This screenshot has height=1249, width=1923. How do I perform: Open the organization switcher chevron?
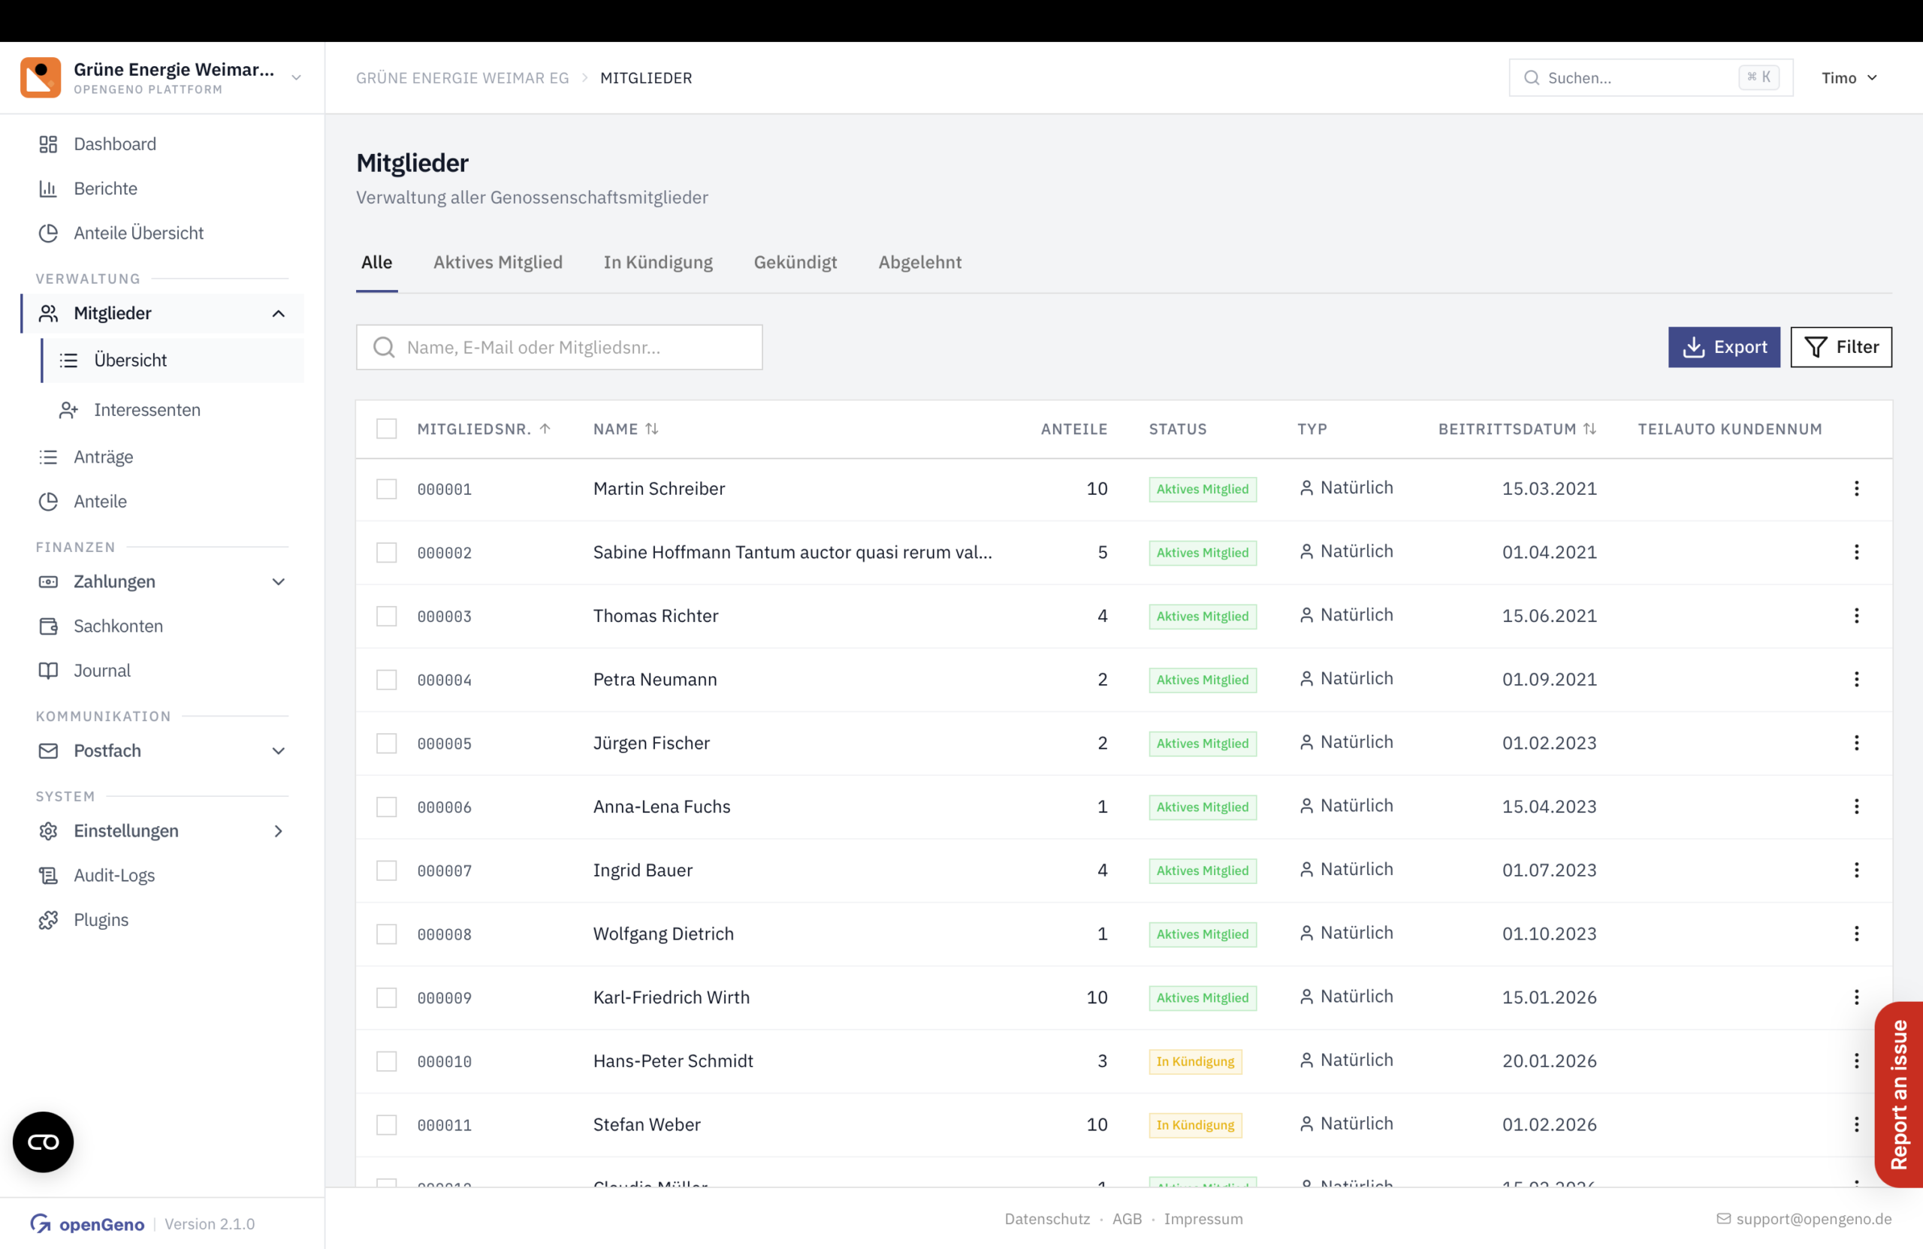(x=297, y=77)
